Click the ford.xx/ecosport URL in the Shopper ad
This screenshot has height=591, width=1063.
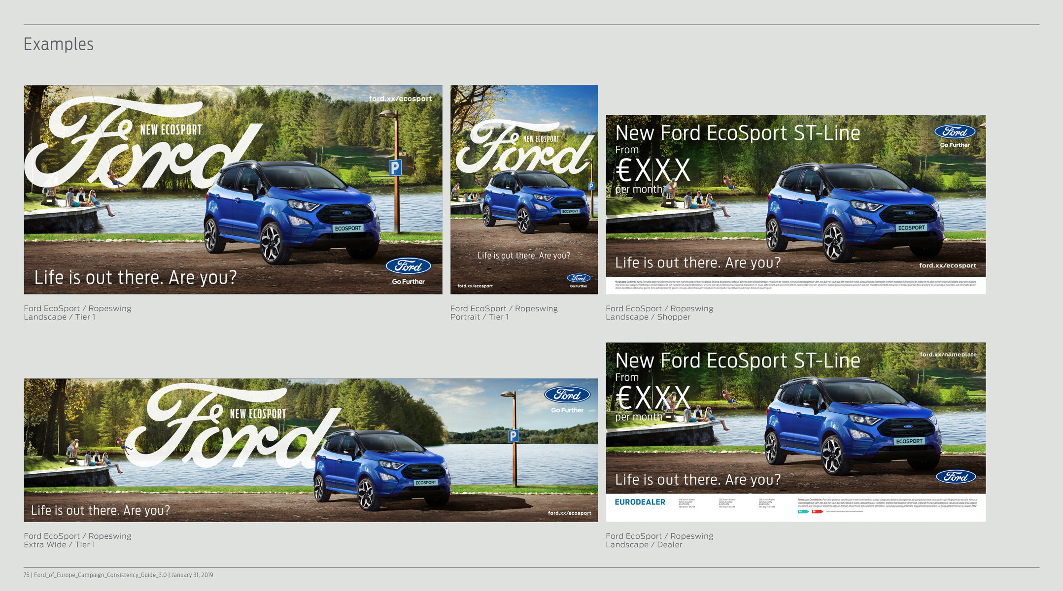(x=947, y=265)
